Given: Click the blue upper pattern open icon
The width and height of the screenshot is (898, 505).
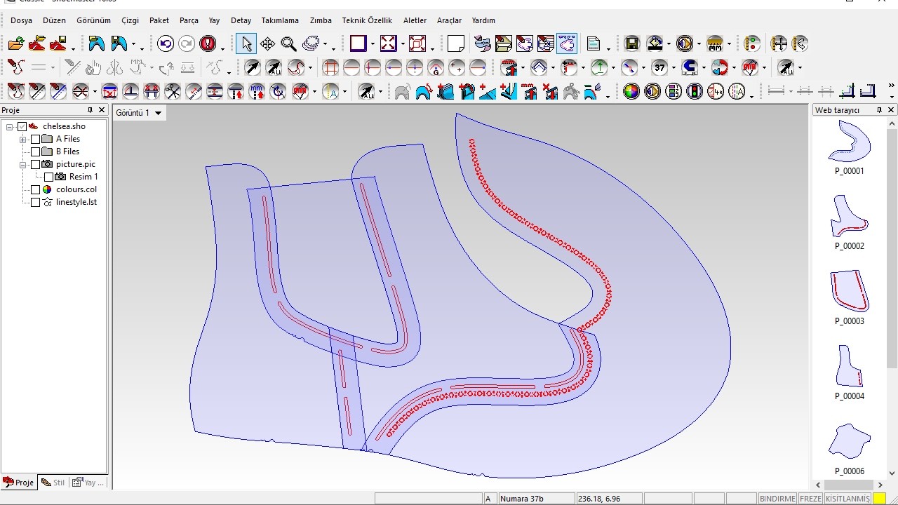Looking at the screenshot, I should pyautogui.click(x=97, y=43).
